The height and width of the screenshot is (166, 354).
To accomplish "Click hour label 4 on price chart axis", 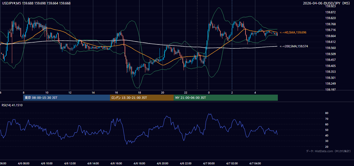I will pyautogui.click(x=255, y=93).
